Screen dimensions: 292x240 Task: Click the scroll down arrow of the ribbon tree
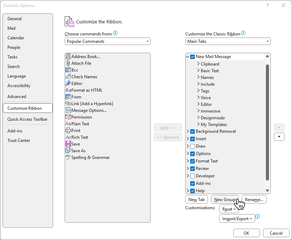tap(267, 190)
